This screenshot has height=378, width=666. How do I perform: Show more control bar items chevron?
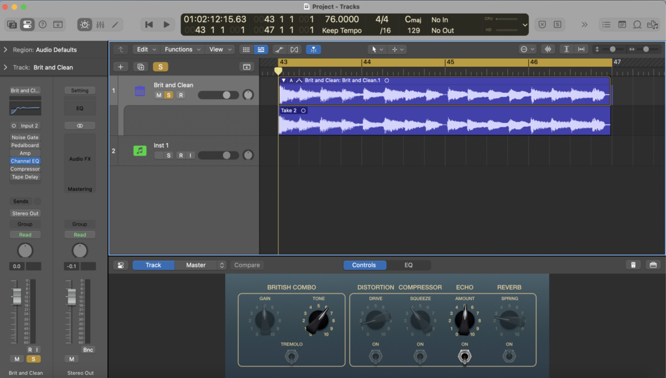click(x=585, y=25)
